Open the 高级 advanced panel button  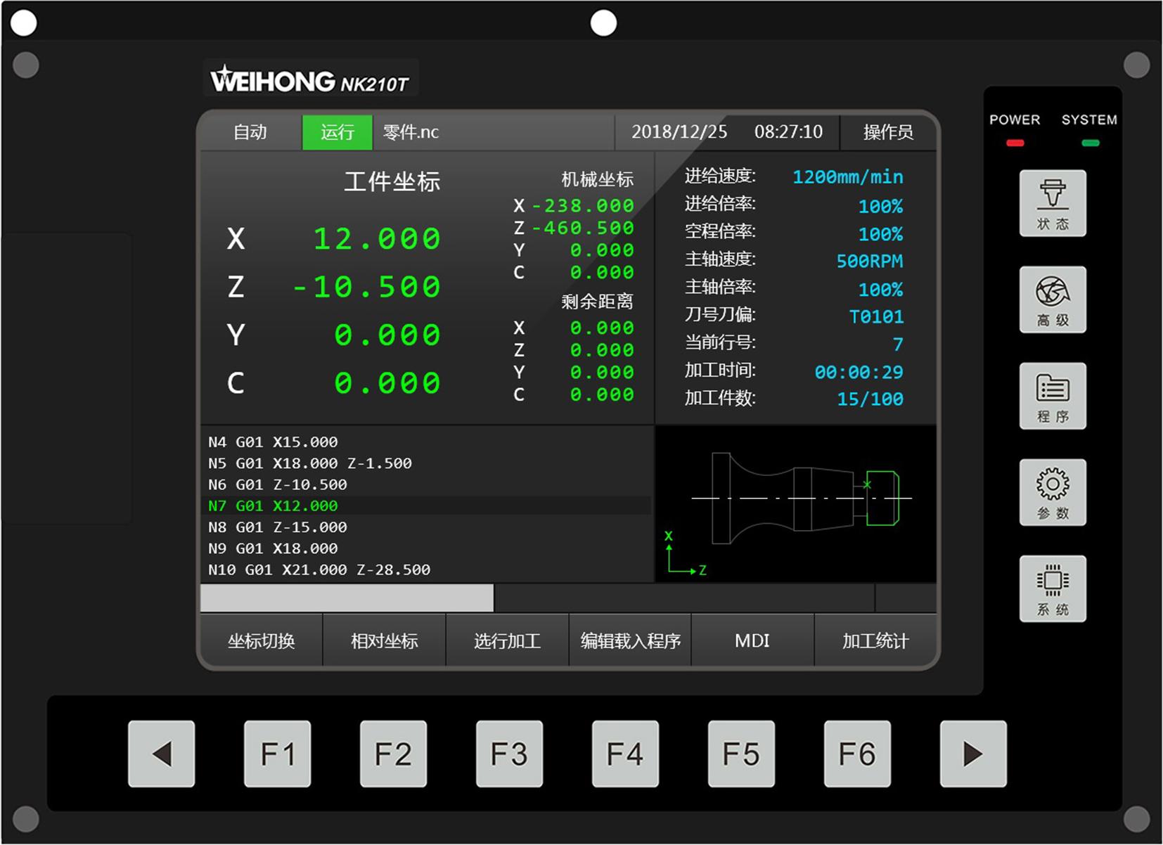1053,299
